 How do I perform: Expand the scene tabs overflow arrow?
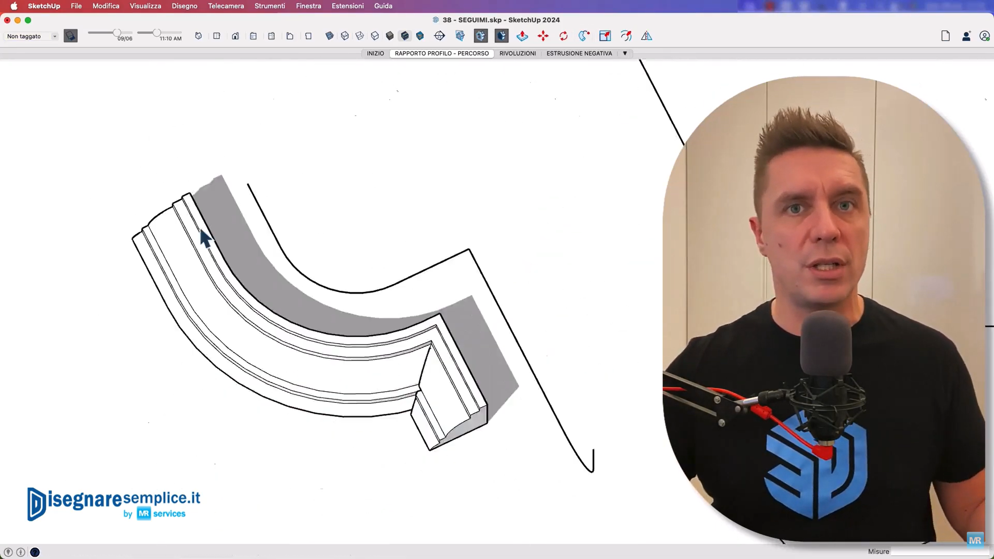tap(625, 53)
